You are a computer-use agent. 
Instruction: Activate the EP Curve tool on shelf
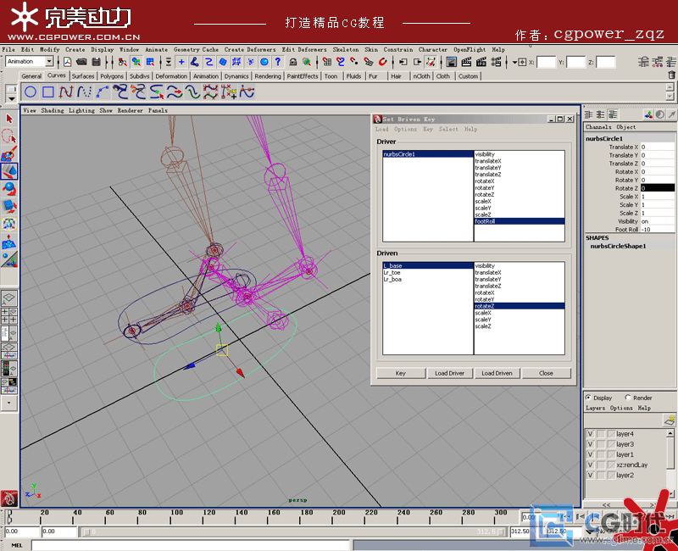(66, 92)
